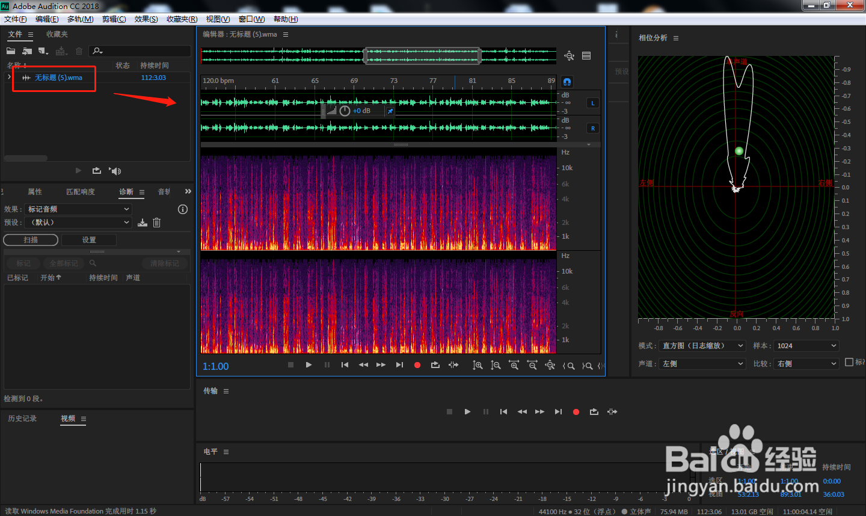
Task: Switch to the 收藏夹 tab
Action: click(57, 34)
